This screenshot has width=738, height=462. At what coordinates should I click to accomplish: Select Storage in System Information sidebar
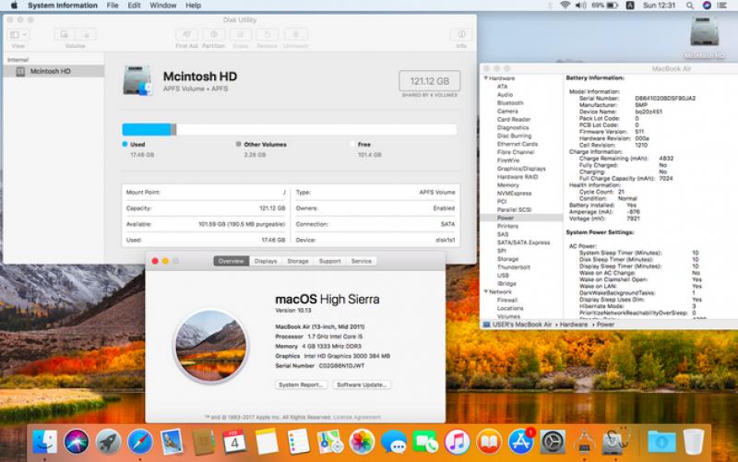[508, 259]
